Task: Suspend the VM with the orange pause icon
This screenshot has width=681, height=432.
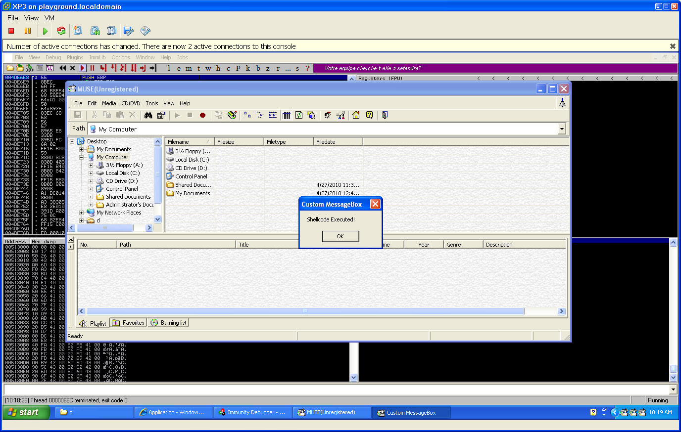Action: pos(28,31)
